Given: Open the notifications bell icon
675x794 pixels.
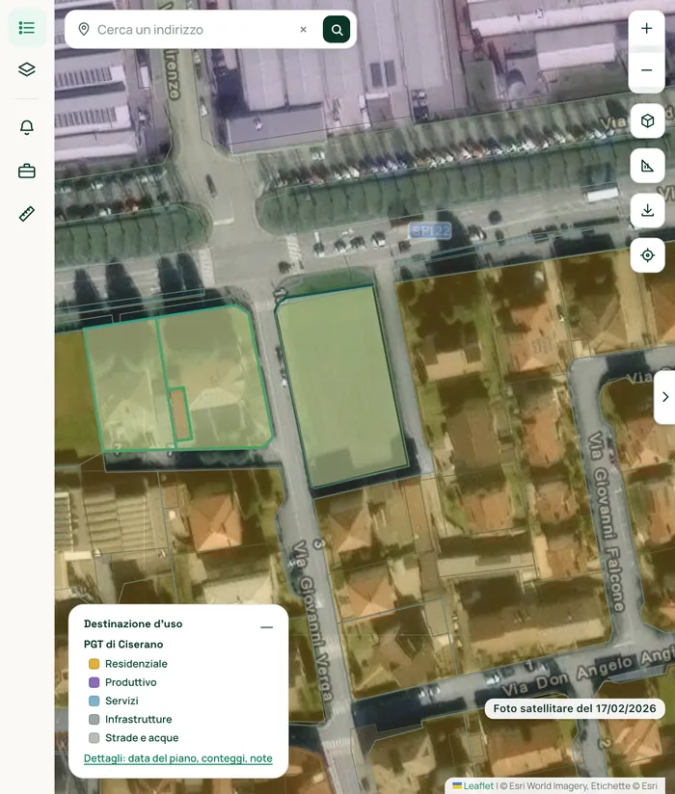Looking at the screenshot, I should 27,126.
